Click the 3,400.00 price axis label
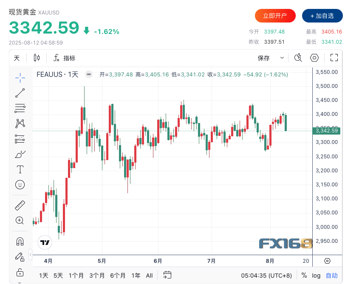 point(327,114)
